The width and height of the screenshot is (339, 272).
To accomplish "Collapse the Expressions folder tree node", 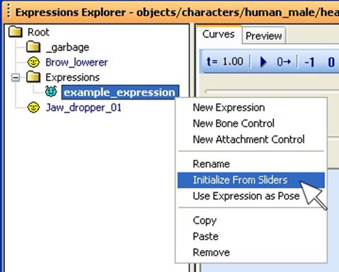I will click(x=16, y=77).
